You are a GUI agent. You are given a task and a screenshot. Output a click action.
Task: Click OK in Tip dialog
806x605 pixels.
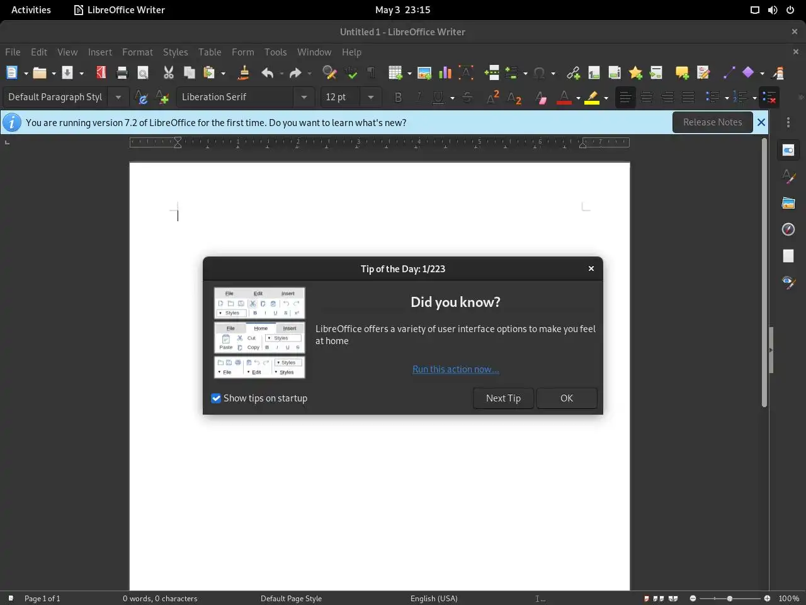[567, 398]
